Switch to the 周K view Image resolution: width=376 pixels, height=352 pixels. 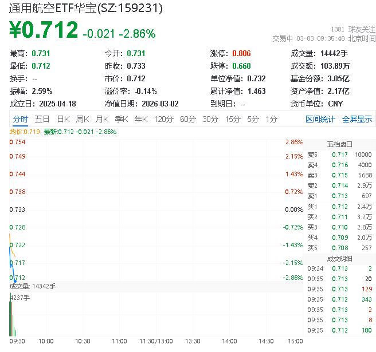pos(83,119)
